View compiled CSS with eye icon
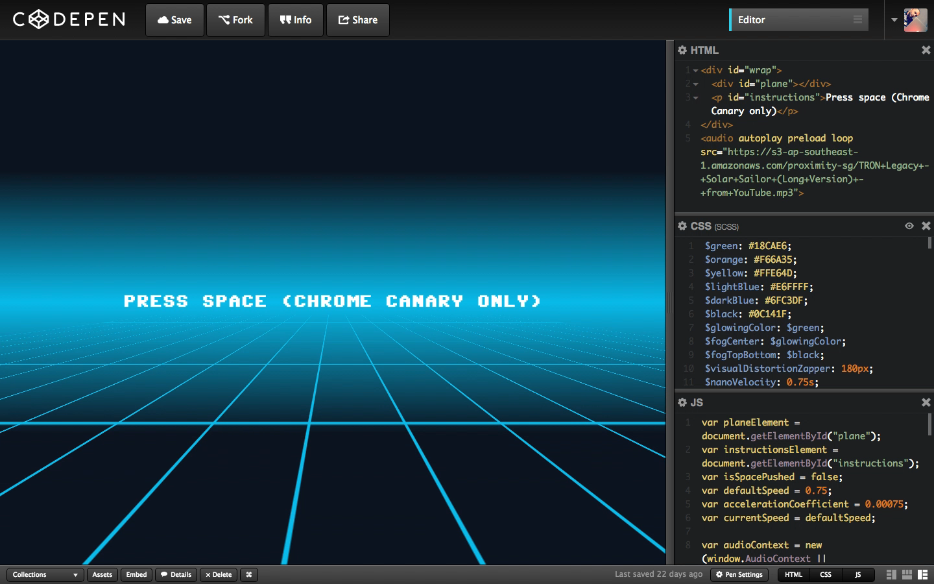This screenshot has height=584, width=934. (909, 226)
